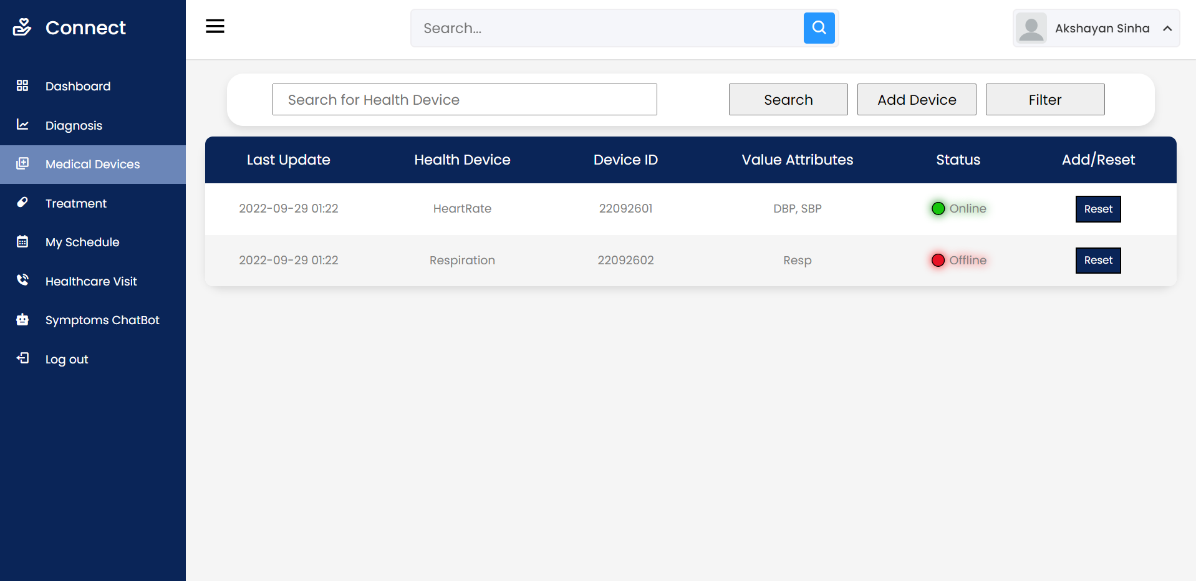Click the Symptoms ChatBot robot icon
The image size is (1196, 581).
tap(22, 319)
